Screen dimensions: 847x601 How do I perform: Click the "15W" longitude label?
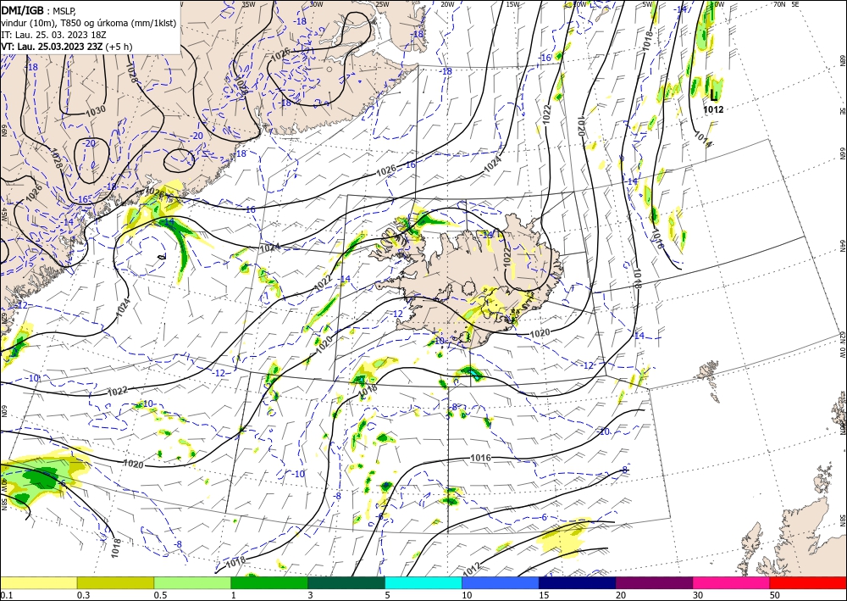[512, 4]
